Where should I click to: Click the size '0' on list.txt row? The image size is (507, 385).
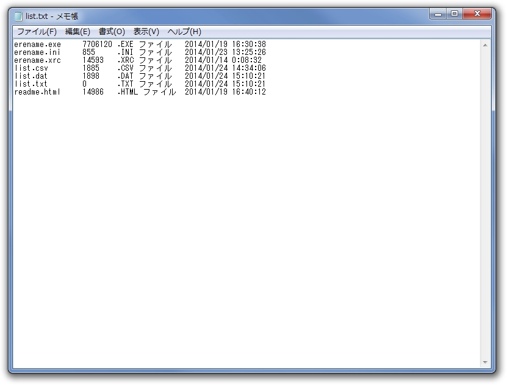coord(85,84)
